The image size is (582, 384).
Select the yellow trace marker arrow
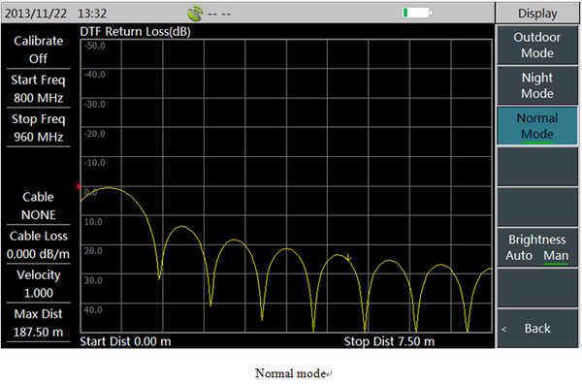click(x=348, y=257)
